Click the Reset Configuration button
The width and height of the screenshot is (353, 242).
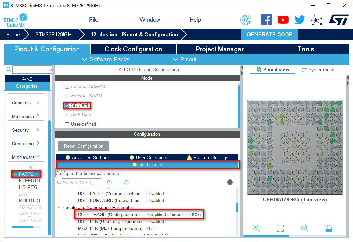click(x=84, y=146)
